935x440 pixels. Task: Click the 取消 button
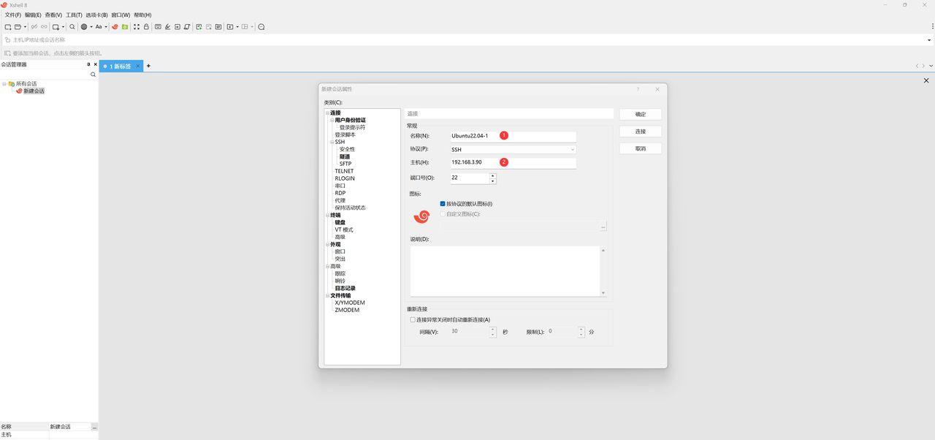coord(641,148)
